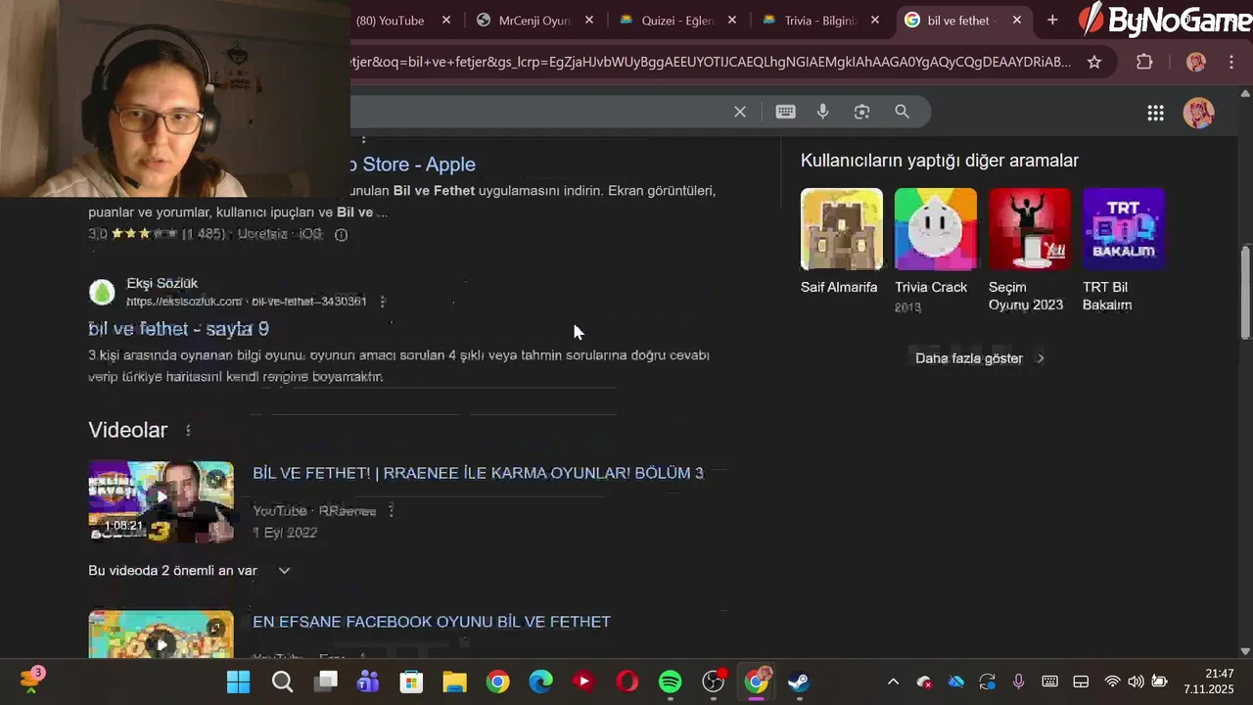This screenshot has width=1253, height=705.
Task: Open Microsoft Edge from the taskbar
Action: (540, 681)
